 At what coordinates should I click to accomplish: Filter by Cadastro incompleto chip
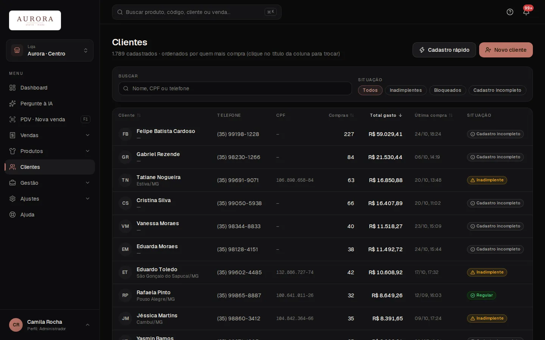tap(497, 90)
